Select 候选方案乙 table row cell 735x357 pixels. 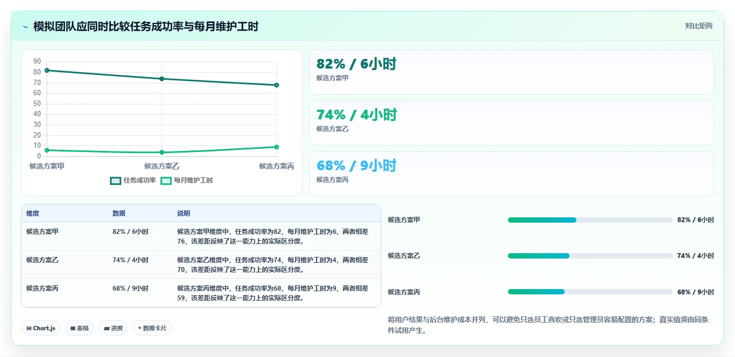[x=42, y=260]
